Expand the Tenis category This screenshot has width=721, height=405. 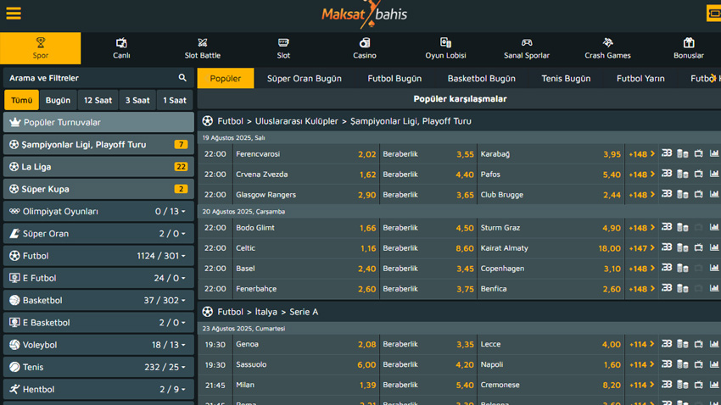(x=98, y=368)
